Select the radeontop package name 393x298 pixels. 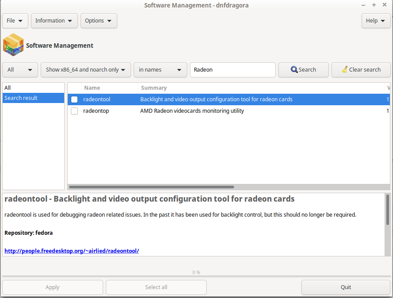pyautogui.click(x=96, y=111)
